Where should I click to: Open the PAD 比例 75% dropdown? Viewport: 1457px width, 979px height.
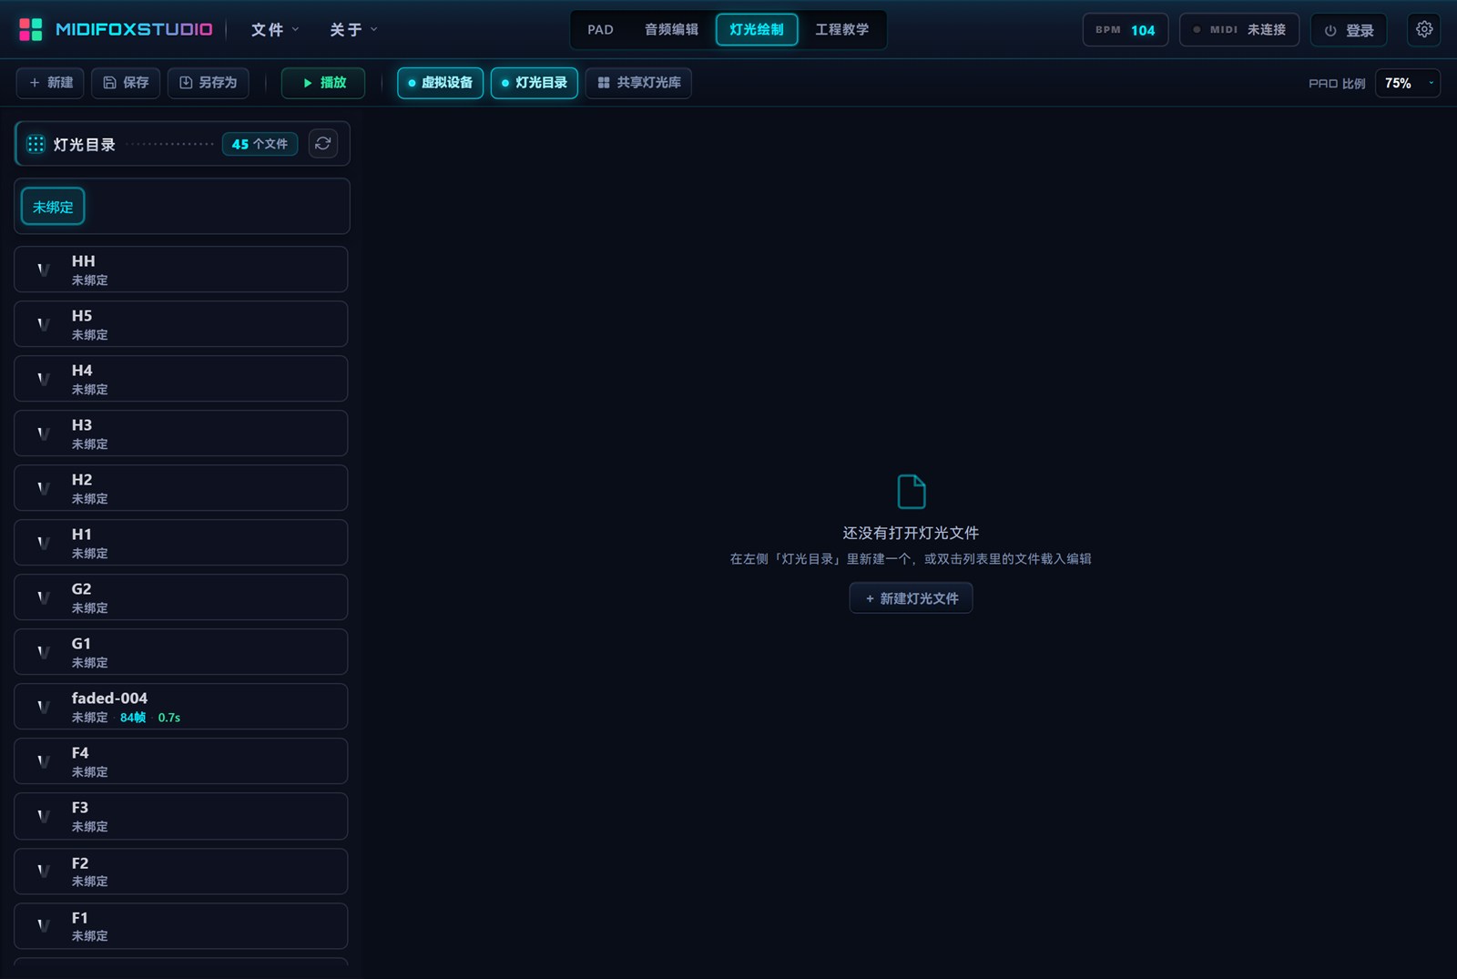1408,83
